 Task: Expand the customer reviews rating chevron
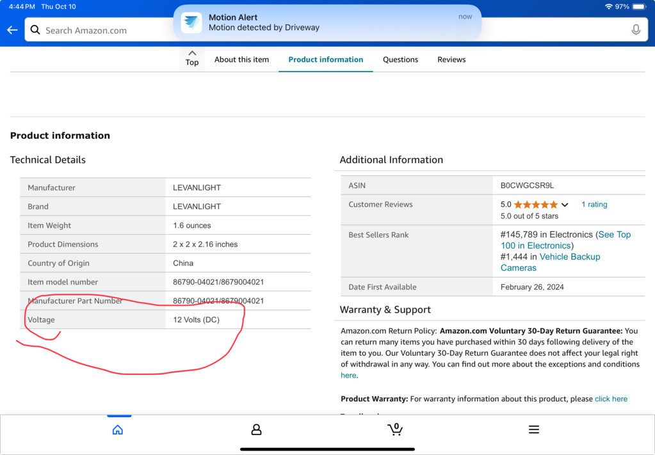tap(565, 205)
